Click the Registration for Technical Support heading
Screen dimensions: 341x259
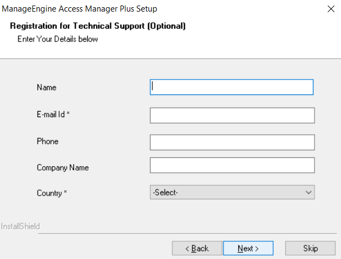98,26
